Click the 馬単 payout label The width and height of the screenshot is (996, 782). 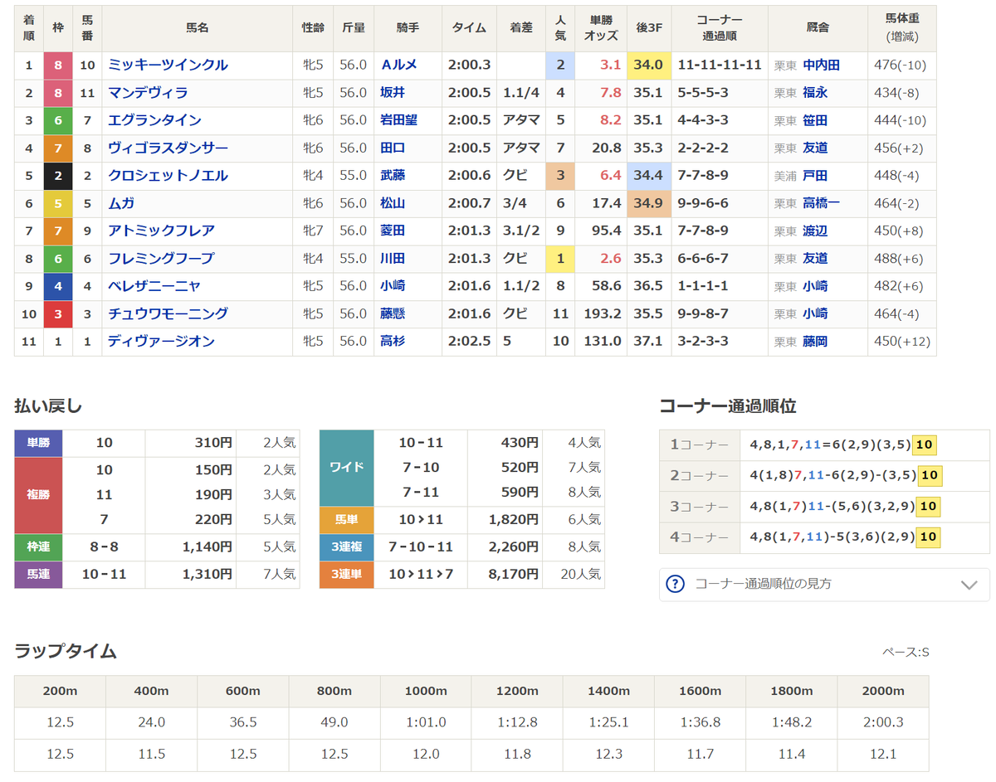347,520
